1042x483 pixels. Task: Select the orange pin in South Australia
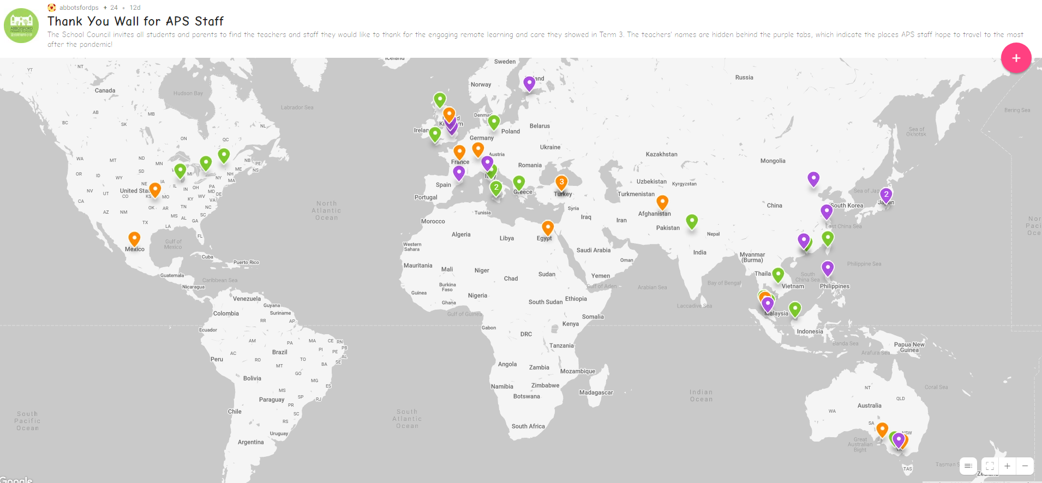882,430
